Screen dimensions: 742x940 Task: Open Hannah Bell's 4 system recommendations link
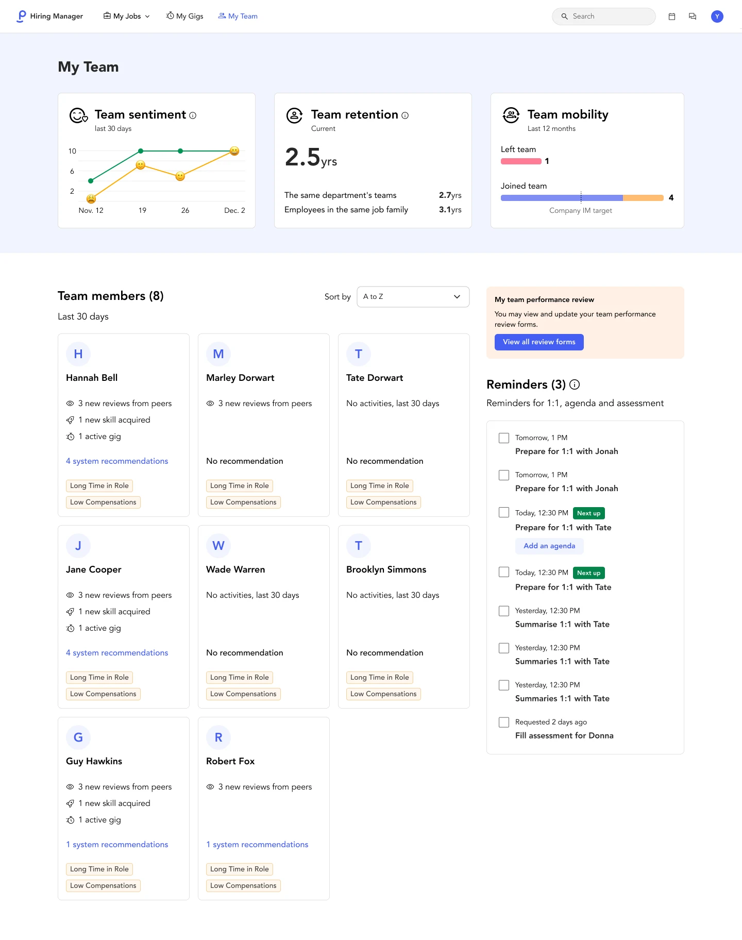pos(117,461)
